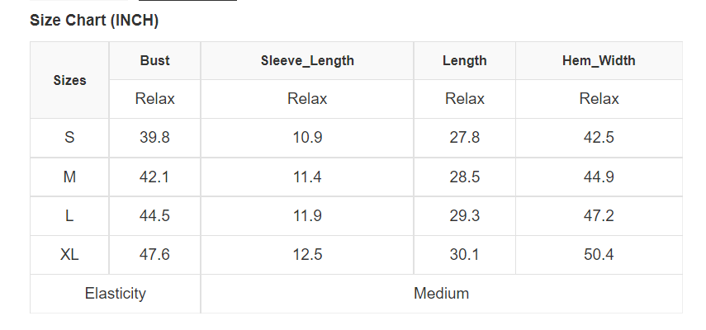Select the Sizes header cell
706x330 pixels.
tap(69, 80)
